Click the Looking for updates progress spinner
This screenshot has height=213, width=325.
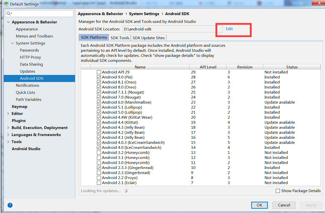click(x=126, y=191)
